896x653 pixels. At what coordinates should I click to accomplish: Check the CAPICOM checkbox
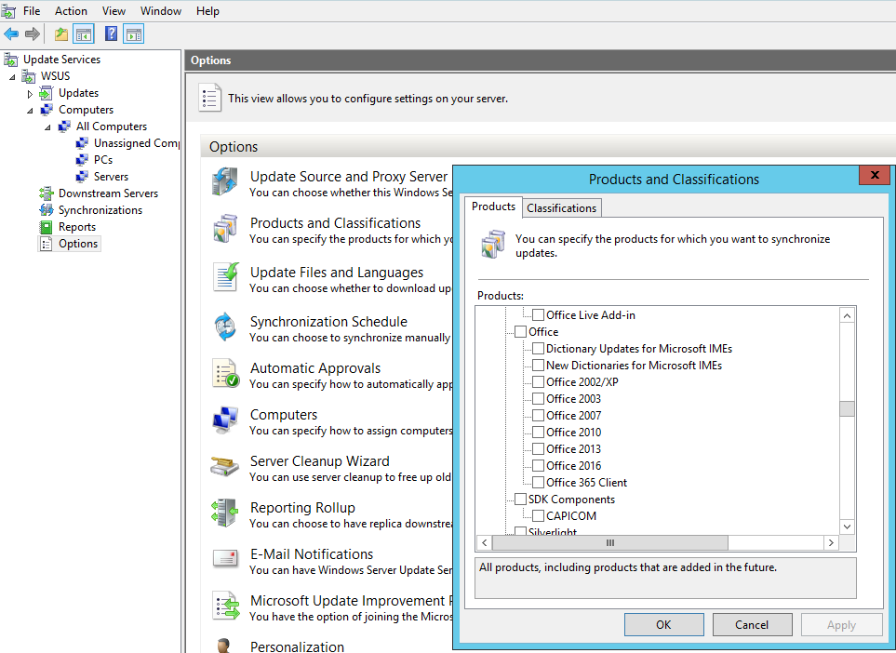[x=539, y=516]
